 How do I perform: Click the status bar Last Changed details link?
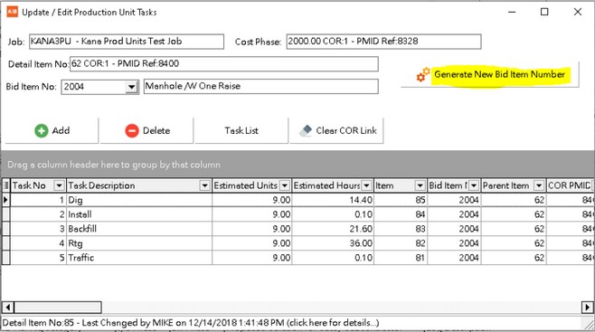point(191,323)
